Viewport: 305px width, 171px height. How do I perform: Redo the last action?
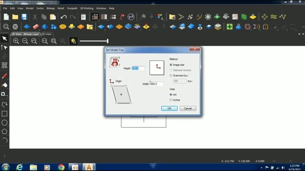tap(72, 17)
